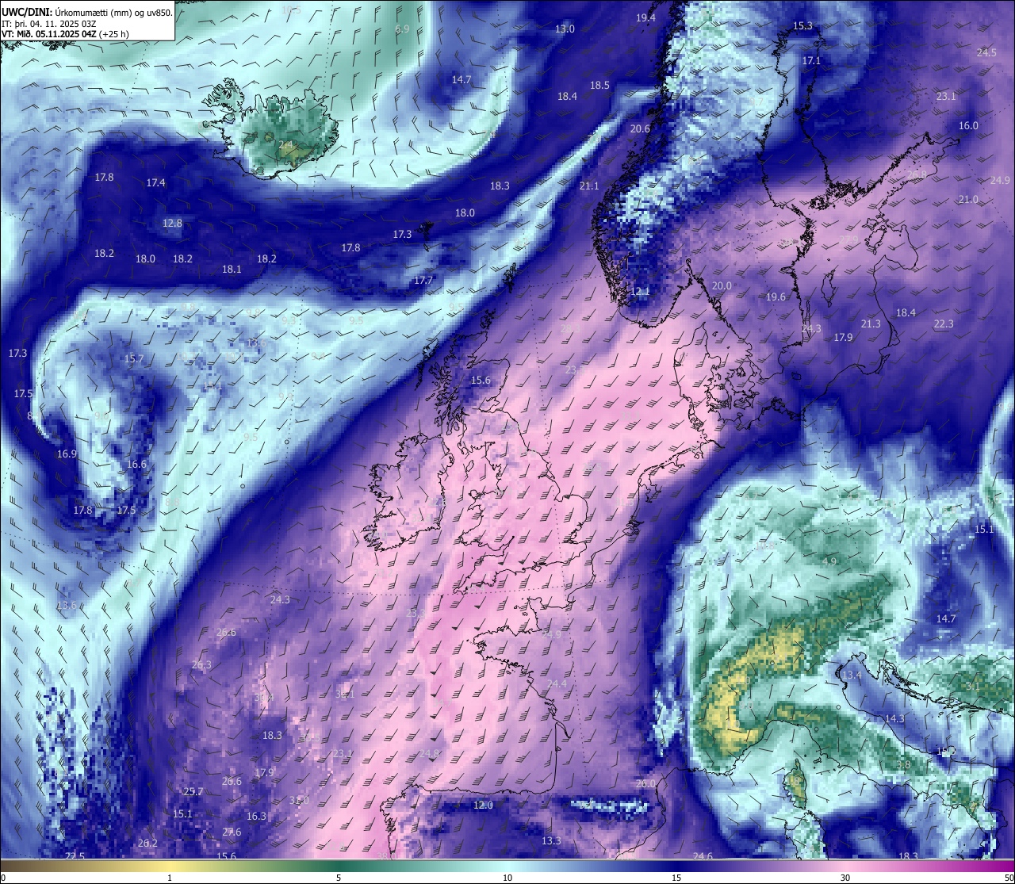Click the value 16.9 on the map
Viewport: 1015px width, 884px height.
67,453
